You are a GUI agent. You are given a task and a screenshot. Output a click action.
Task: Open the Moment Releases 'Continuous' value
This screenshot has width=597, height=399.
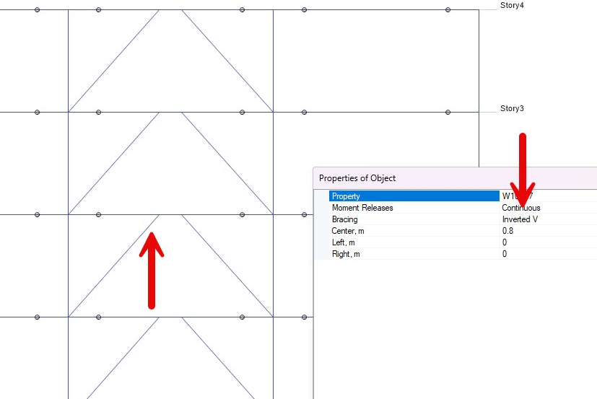point(521,208)
